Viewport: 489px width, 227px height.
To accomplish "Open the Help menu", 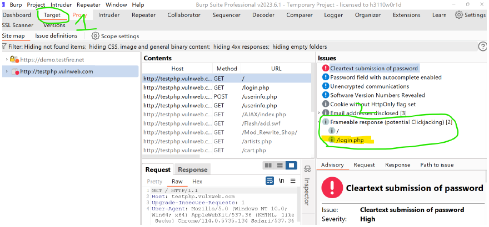I will tap(138, 4).
